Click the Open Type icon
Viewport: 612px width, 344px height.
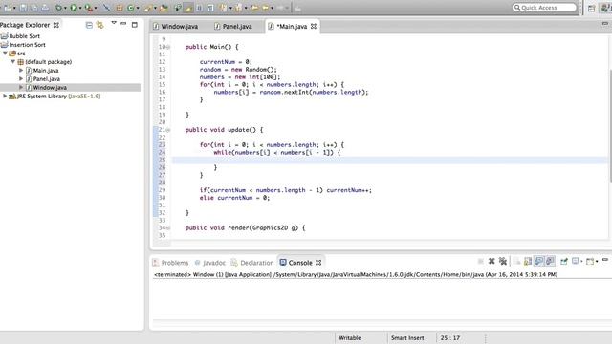coord(164,8)
